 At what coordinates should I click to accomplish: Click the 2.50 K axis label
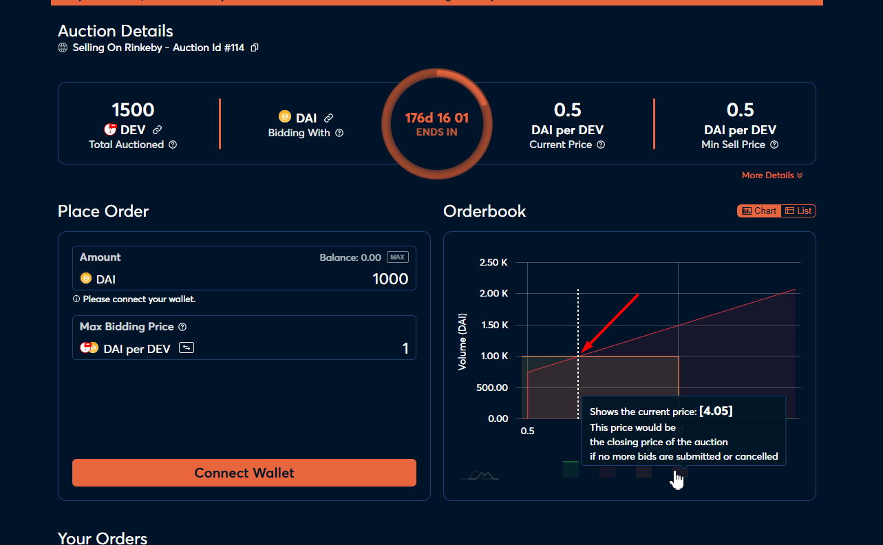(x=493, y=262)
